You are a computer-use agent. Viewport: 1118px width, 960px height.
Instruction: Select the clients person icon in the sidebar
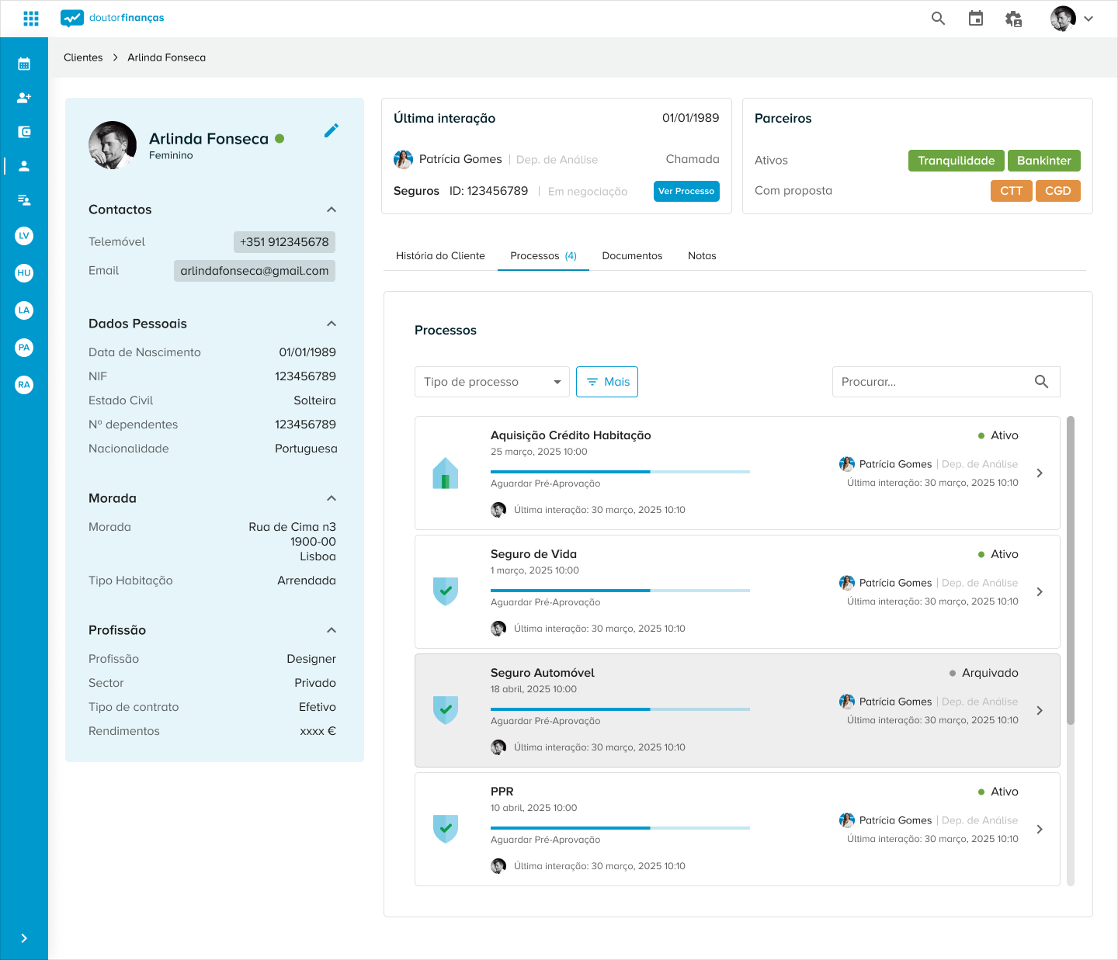point(24,165)
